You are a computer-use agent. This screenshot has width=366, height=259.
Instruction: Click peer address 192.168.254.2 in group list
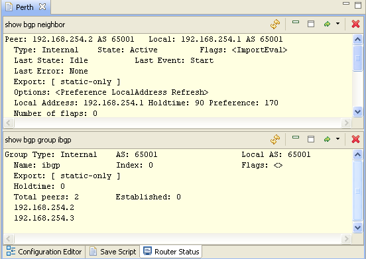tap(44, 207)
